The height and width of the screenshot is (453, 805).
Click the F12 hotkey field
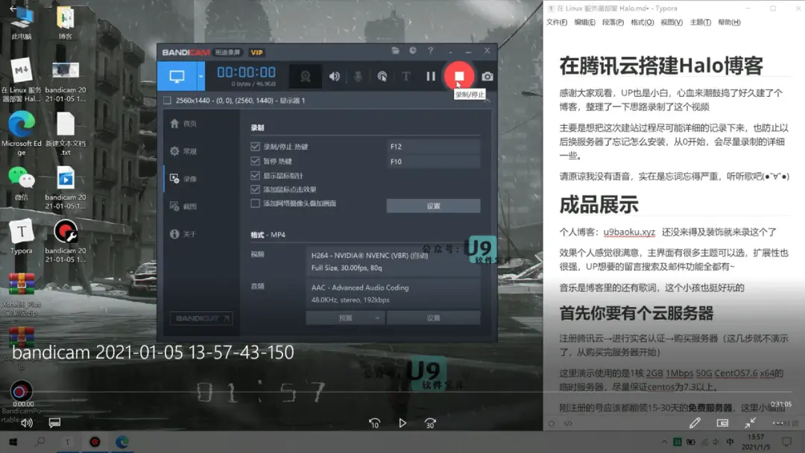point(433,146)
